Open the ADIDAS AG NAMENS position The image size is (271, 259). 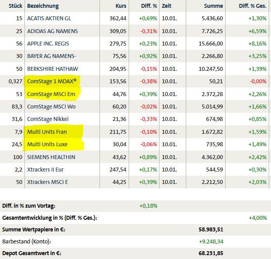point(52,31)
